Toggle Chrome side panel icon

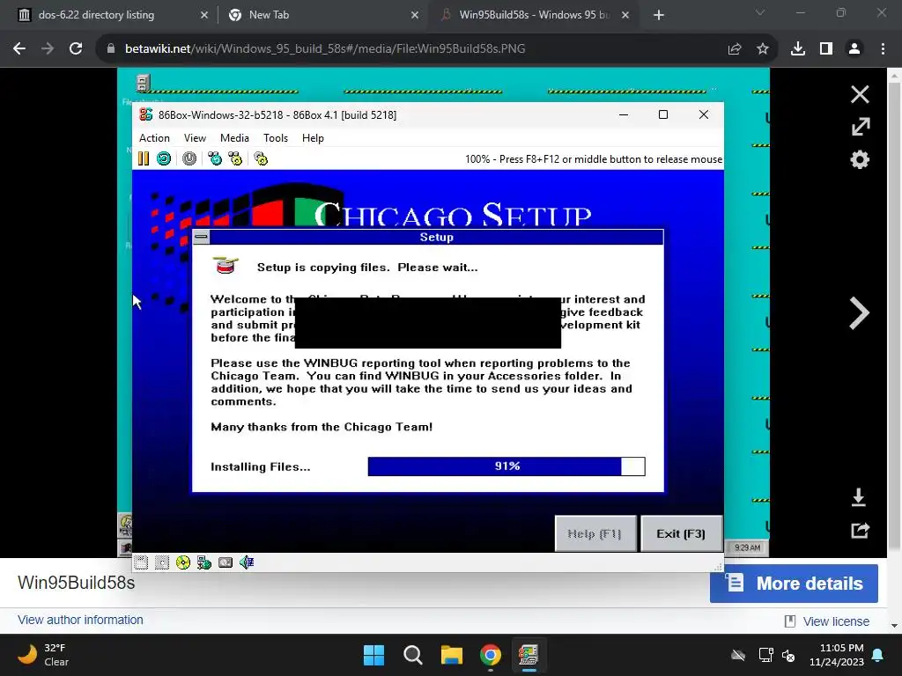pyautogui.click(x=826, y=49)
